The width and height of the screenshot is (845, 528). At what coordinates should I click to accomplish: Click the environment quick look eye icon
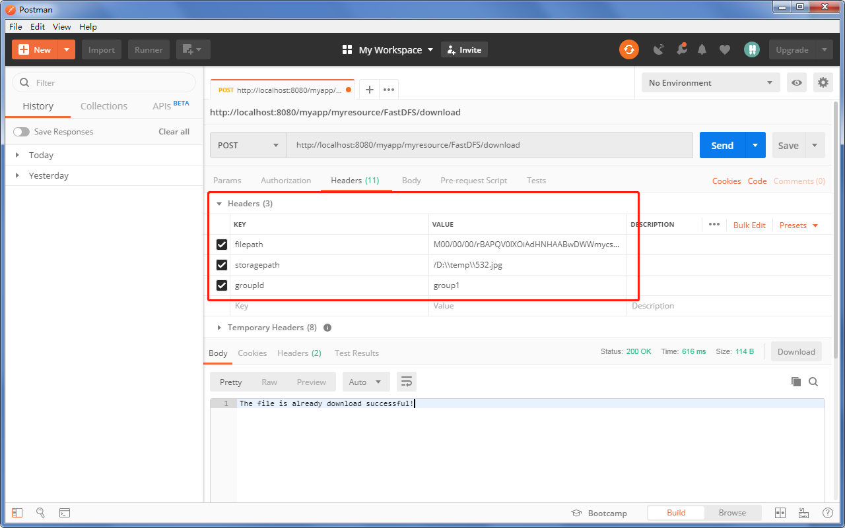[797, 82]
